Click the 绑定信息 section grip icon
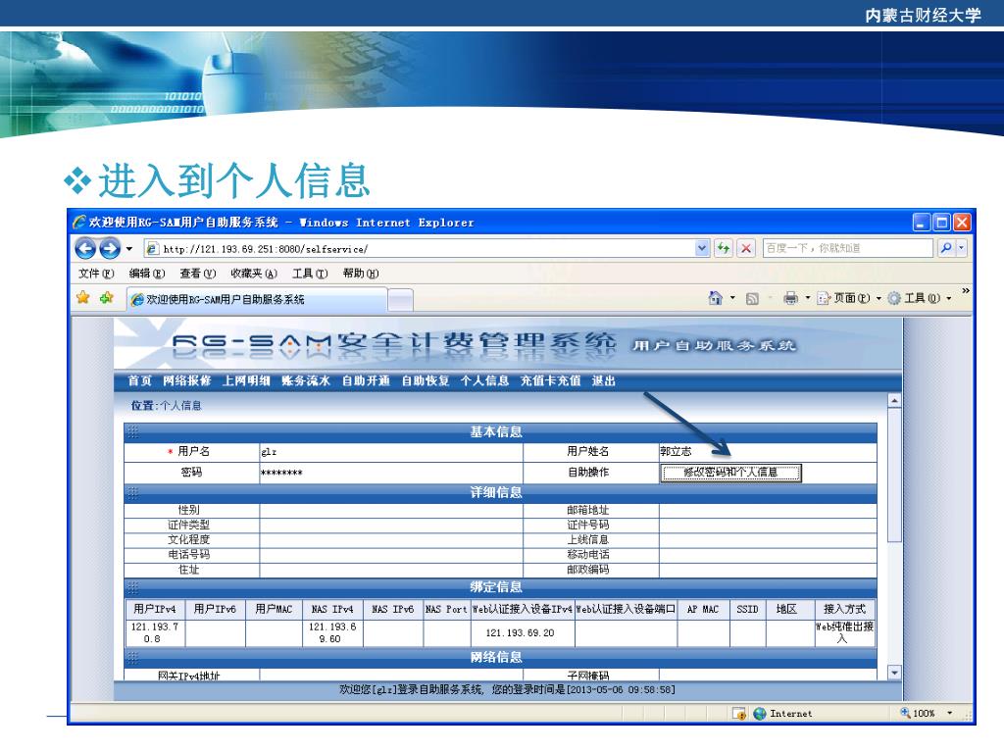Screen dimensions: 1004x753 [x=133, y=588]
